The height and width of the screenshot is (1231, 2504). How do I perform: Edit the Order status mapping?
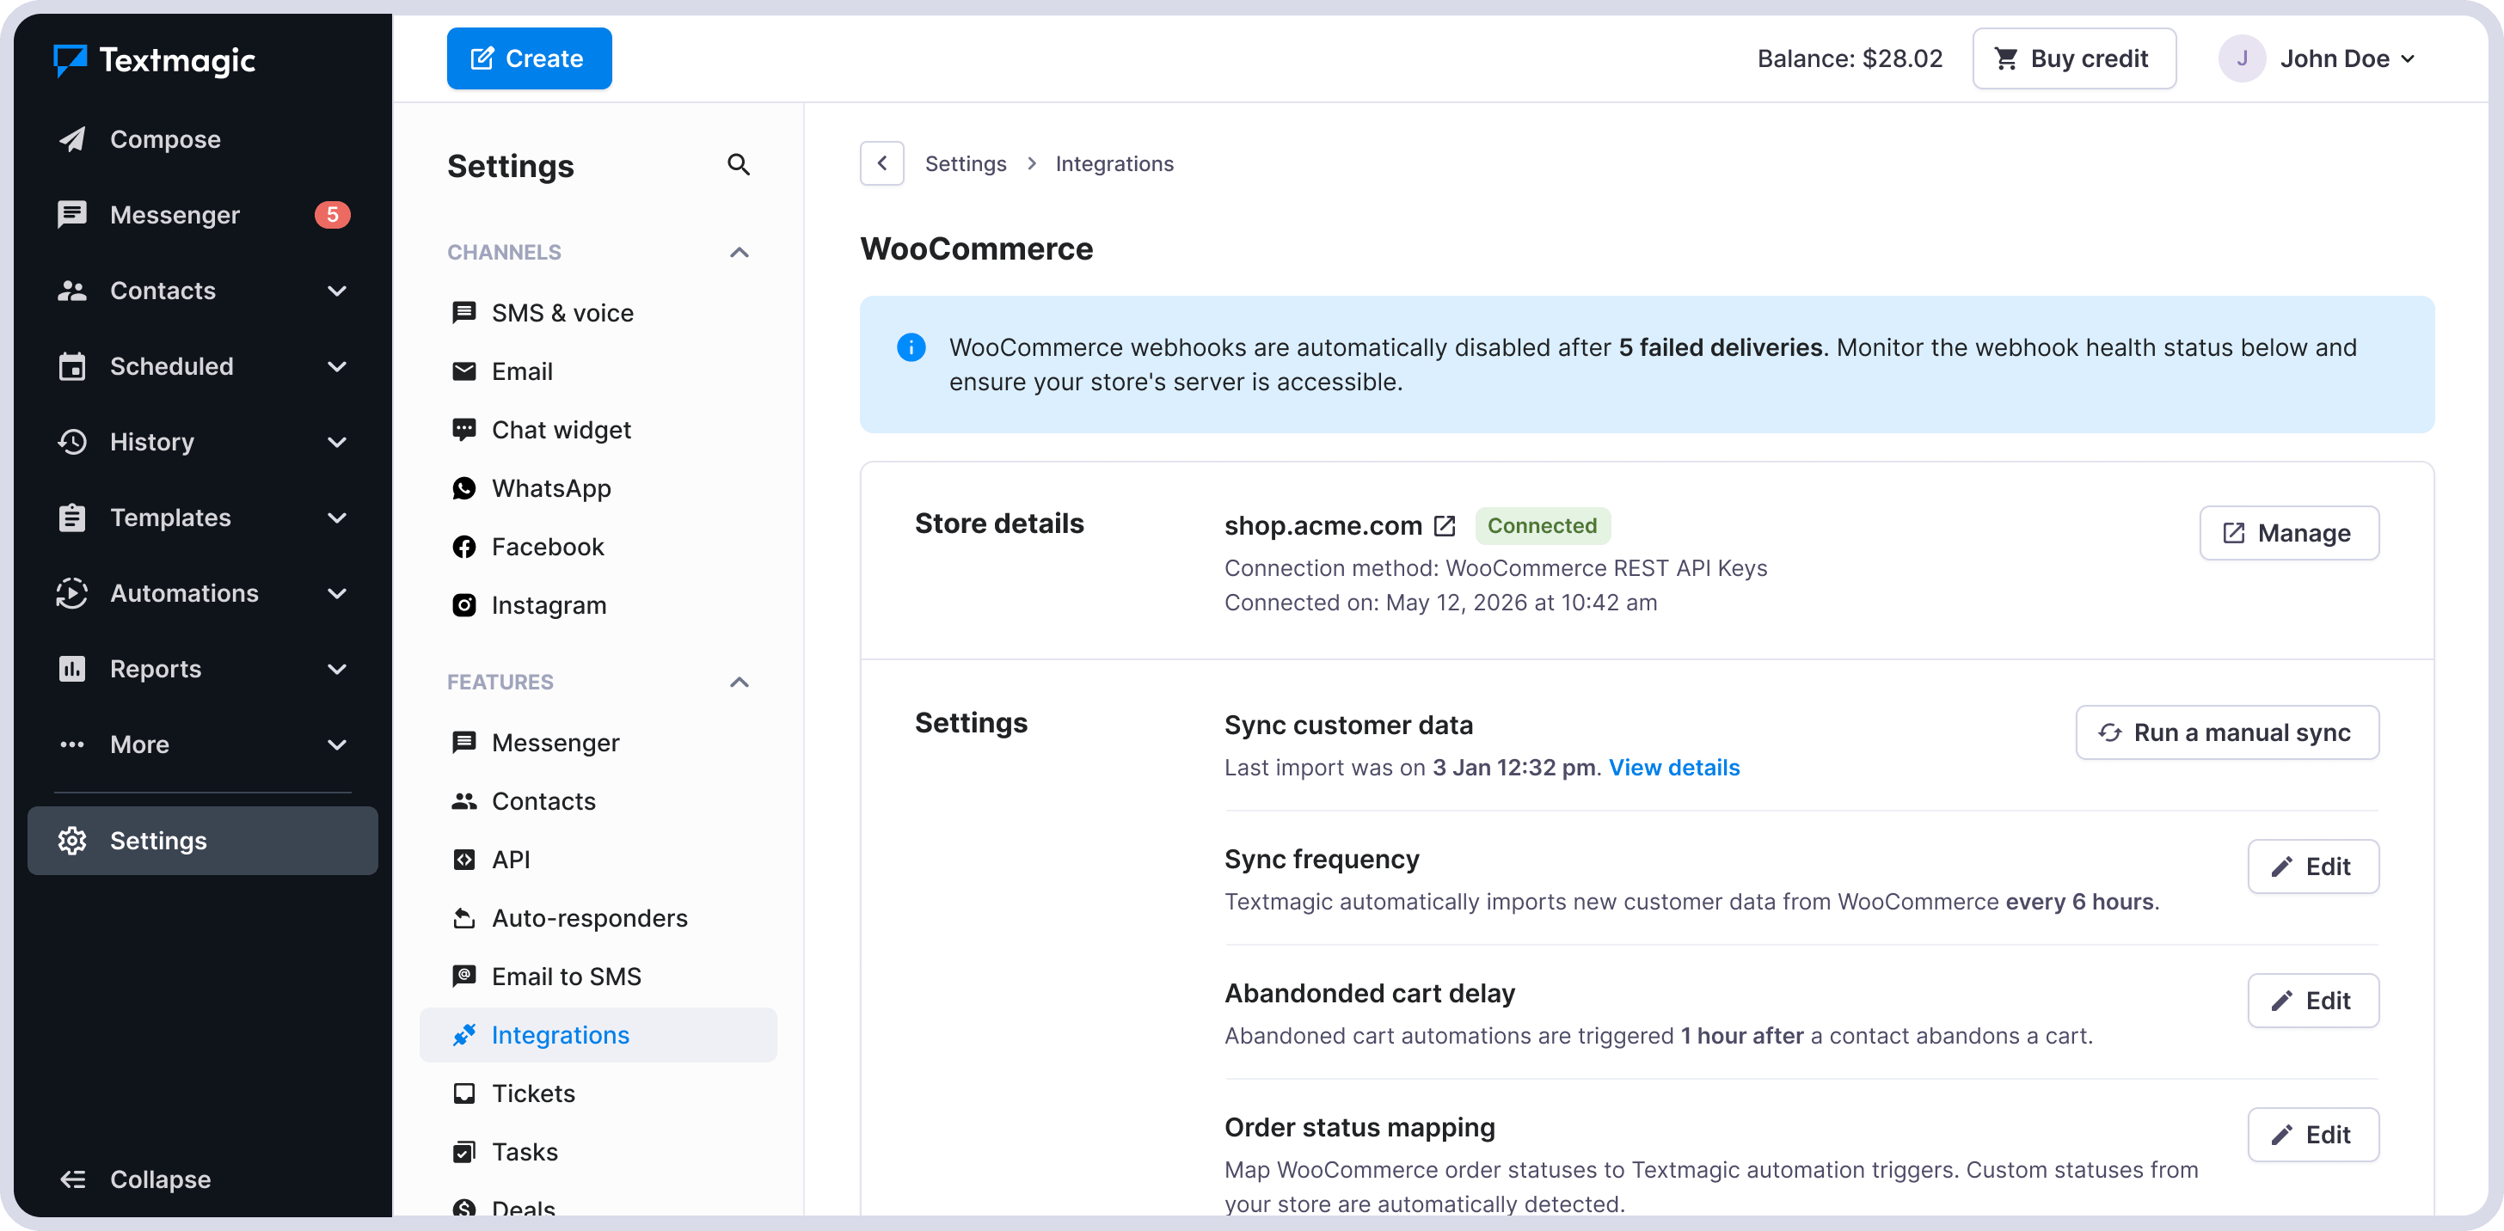tap(2312, 1135)
